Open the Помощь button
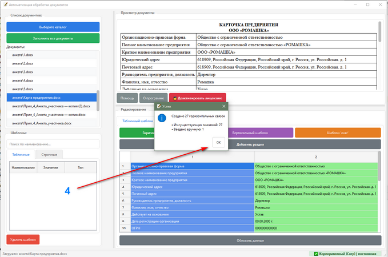Viewport: 388px width, 257px height. (127, 98)
